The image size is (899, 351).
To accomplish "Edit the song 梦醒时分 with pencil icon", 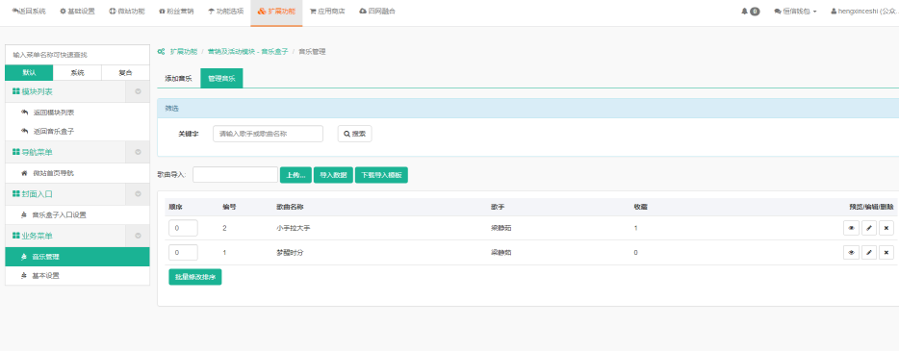I will 868,252.
